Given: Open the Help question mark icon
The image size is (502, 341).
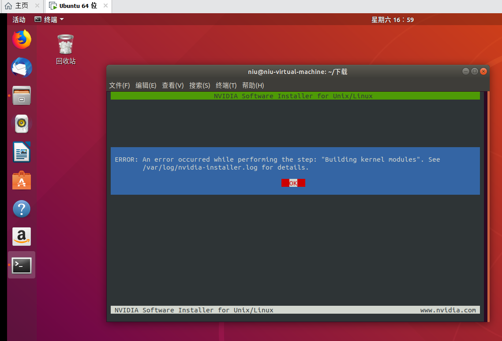Looking at the screenshot, I should 22,209.
